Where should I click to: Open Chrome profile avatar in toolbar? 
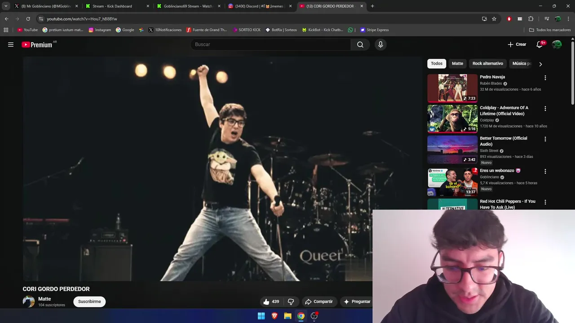coord(557,19)
